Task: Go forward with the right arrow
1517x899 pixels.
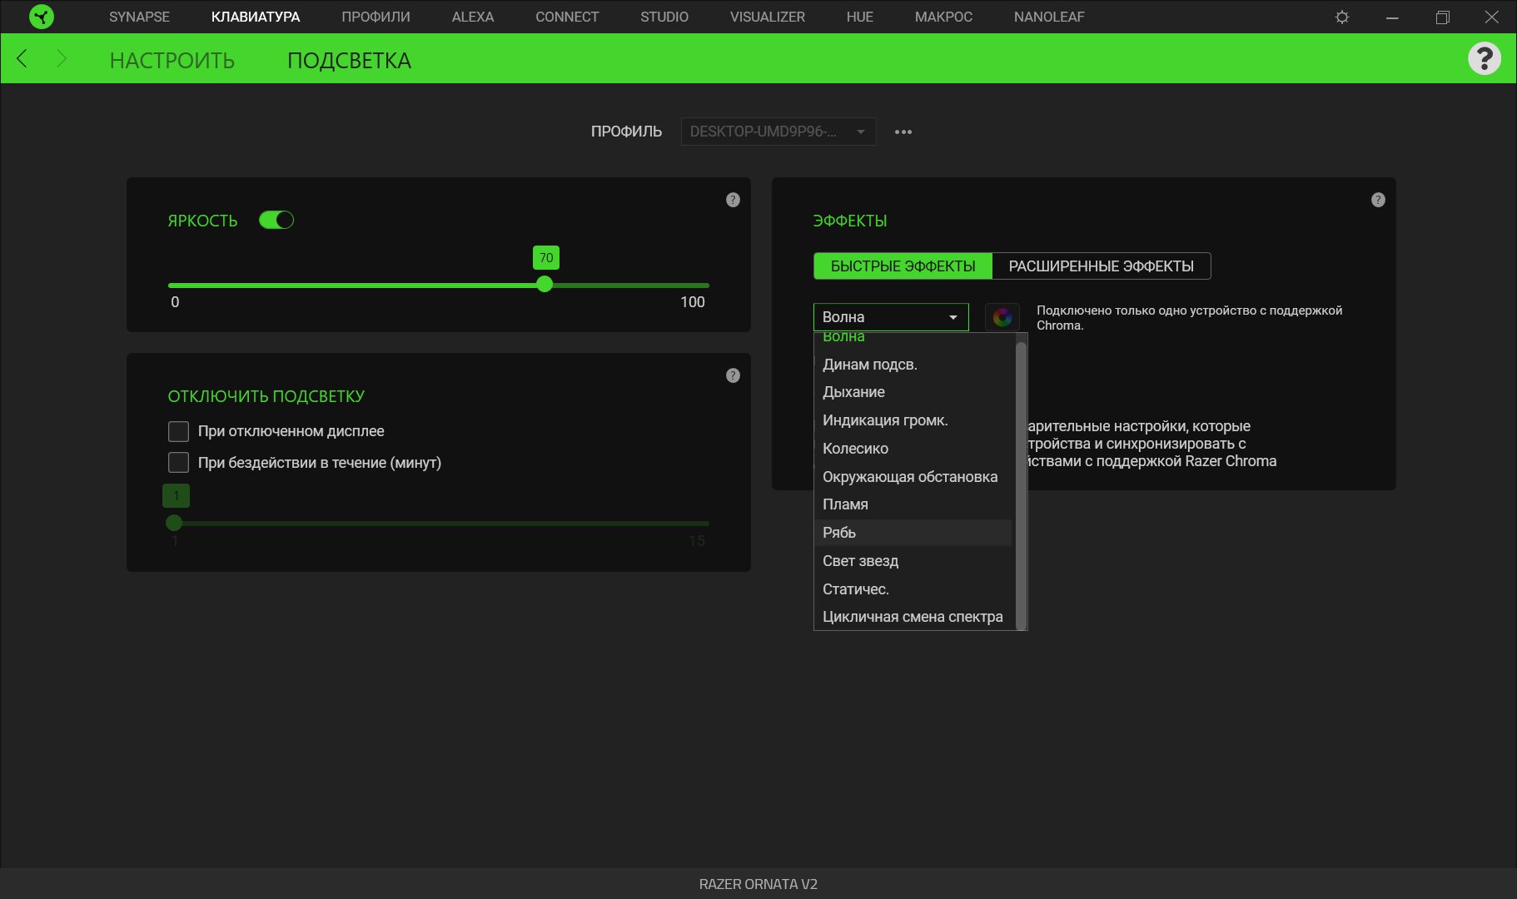Action: click(61, 58)
